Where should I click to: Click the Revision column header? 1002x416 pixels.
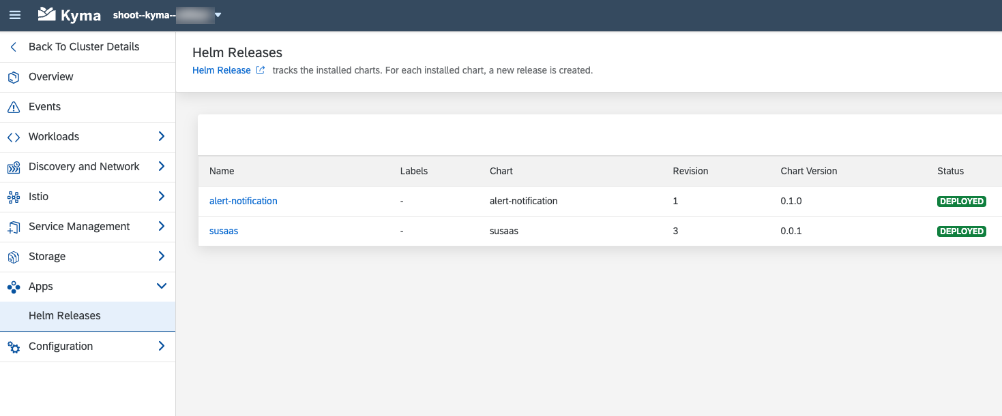click(690, 171)
